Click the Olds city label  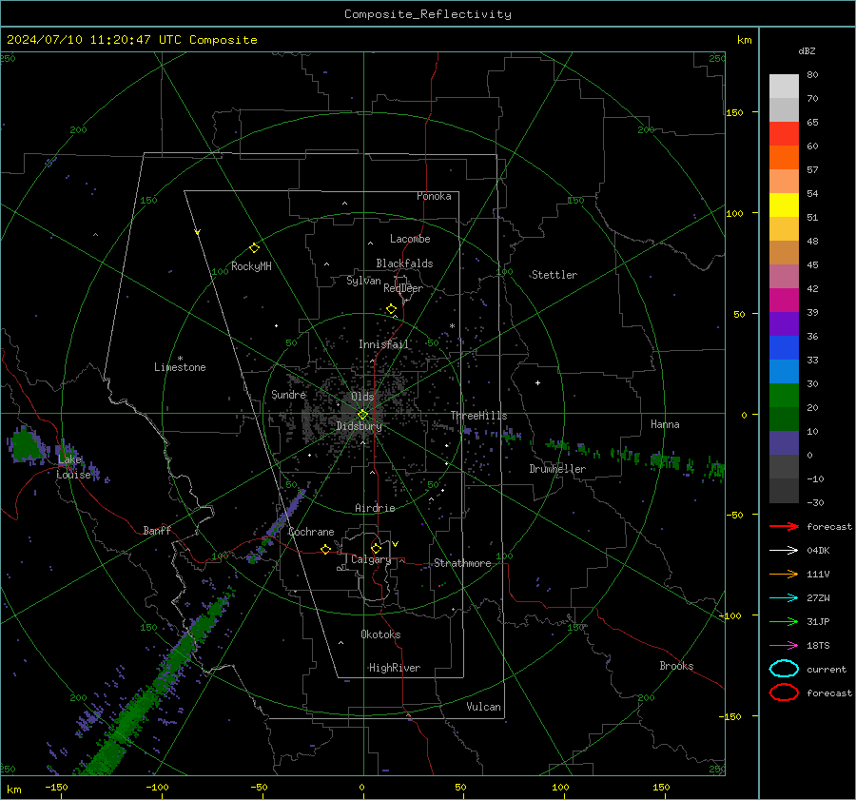[362, 397]
